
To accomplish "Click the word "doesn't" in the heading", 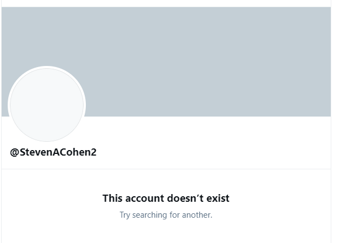I will pos(185,198).
